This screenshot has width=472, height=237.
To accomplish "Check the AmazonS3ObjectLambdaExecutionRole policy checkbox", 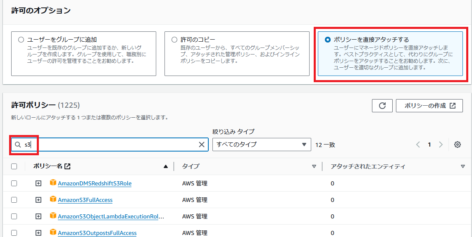I will pyautogui.click(x=14, y=216).
